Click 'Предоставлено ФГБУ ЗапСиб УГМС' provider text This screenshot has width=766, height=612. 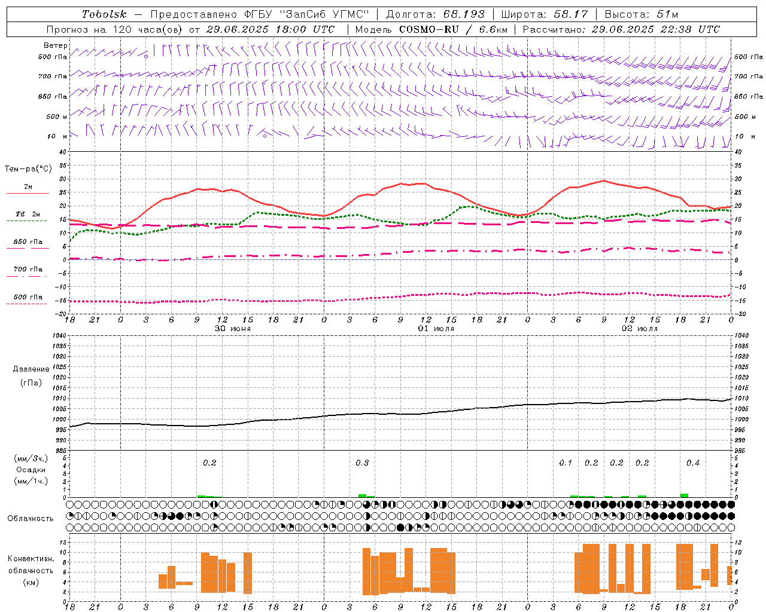[x=260, y=14]
